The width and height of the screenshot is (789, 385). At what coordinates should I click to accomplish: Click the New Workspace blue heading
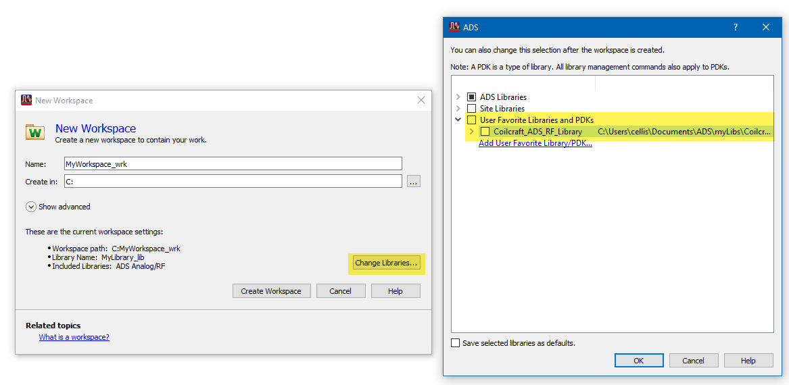95,128
